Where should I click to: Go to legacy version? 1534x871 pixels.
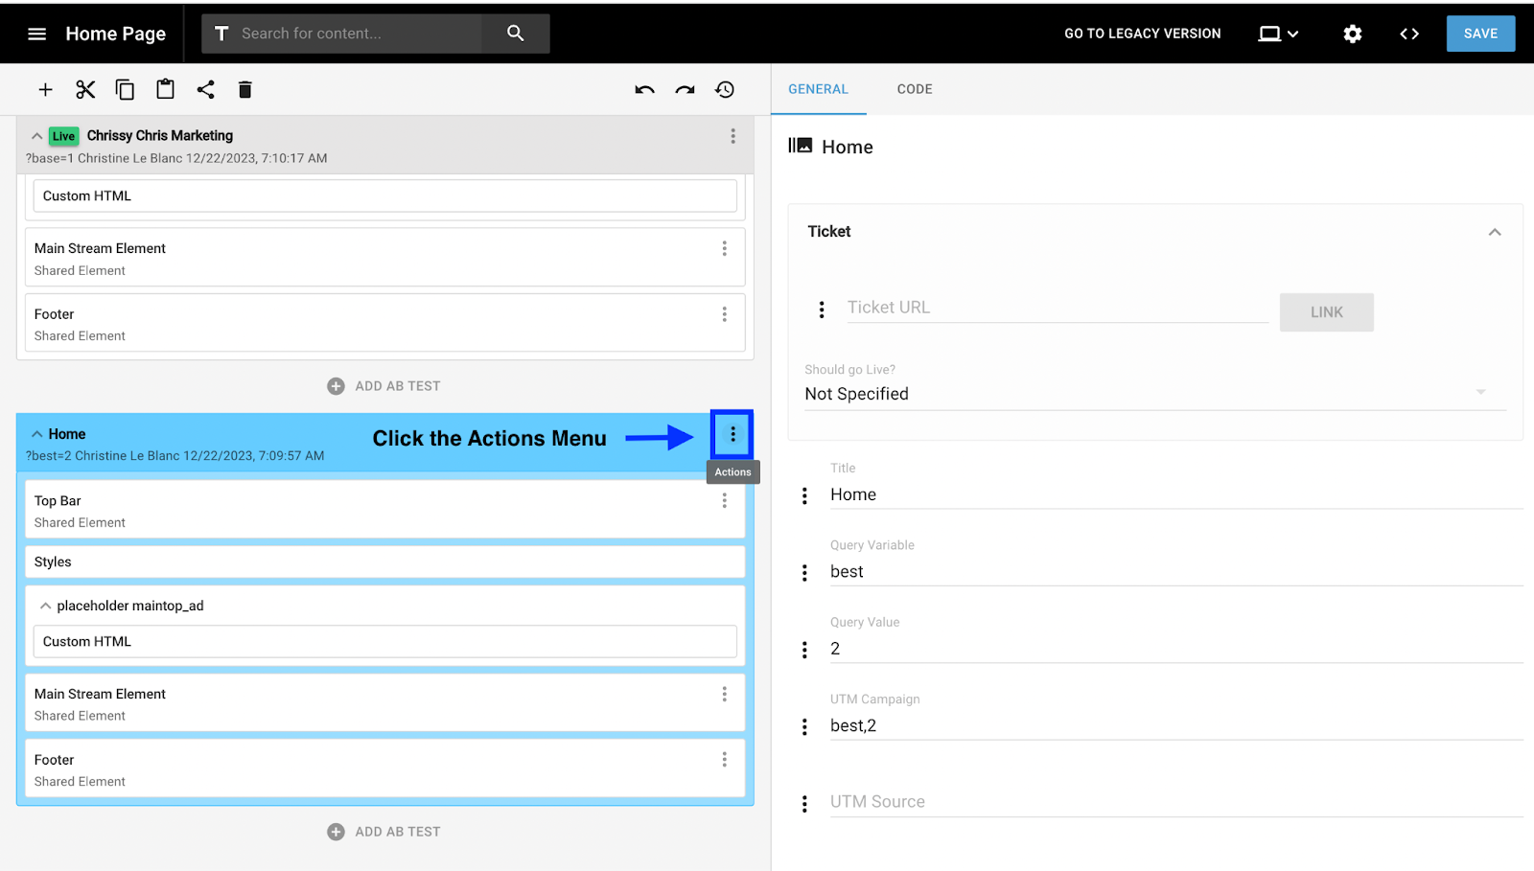[1142, 33]
